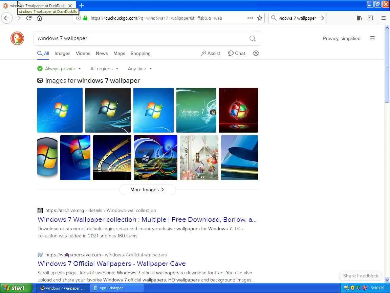Click the archive.org result URL breadcrumb
The image size is (390, 293).
[x=101, y=210]
